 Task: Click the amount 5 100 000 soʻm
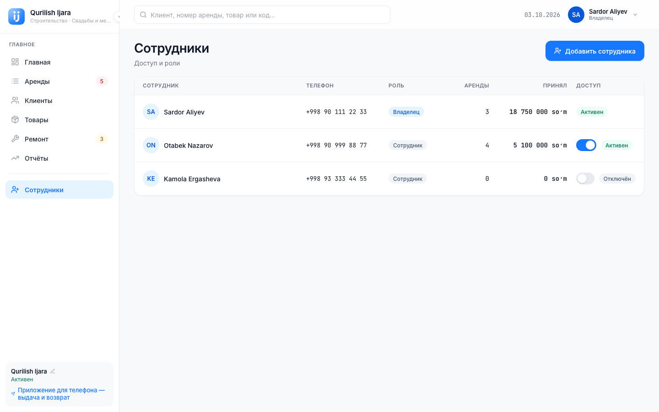click(540, 145)
